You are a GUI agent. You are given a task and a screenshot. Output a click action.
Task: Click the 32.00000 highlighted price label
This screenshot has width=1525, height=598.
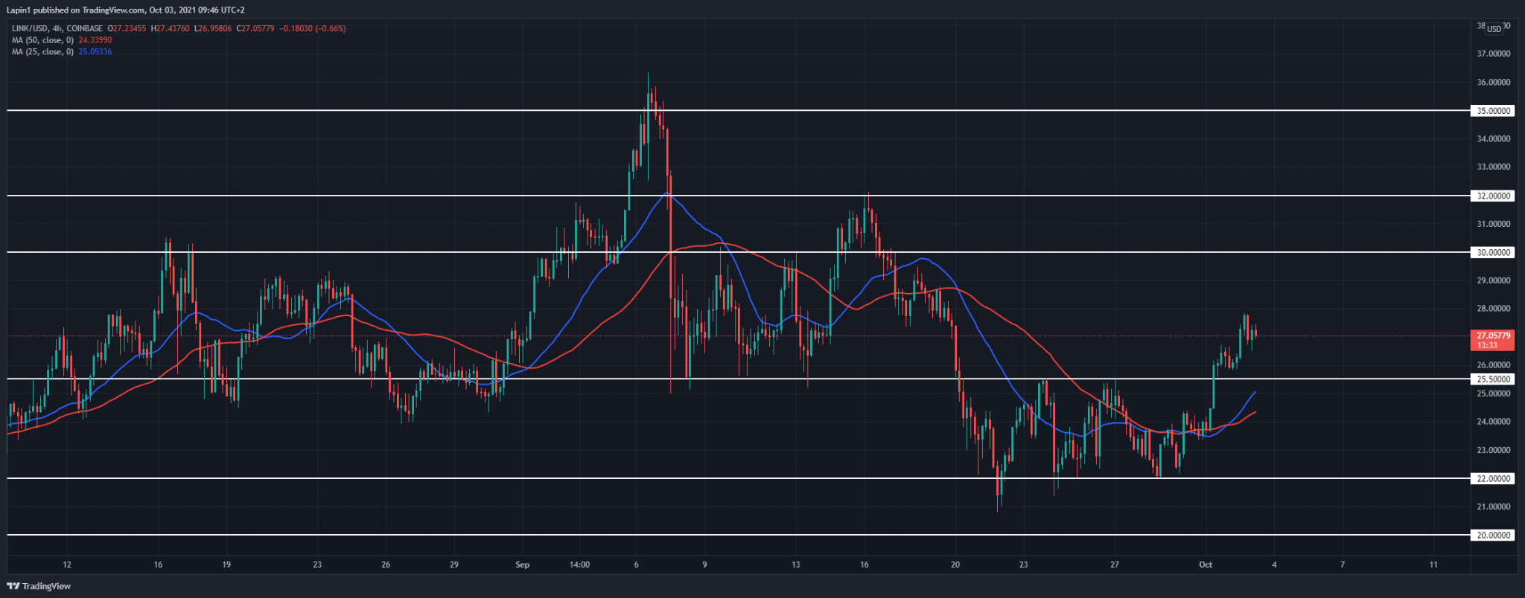1493,196
